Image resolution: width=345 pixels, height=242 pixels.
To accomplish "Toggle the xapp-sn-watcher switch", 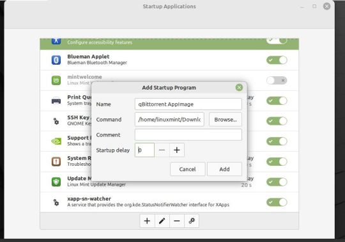I will click(277, 202).
